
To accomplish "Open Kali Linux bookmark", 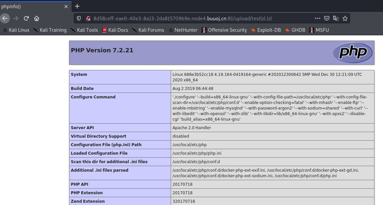I will click(x=16, y=30).
